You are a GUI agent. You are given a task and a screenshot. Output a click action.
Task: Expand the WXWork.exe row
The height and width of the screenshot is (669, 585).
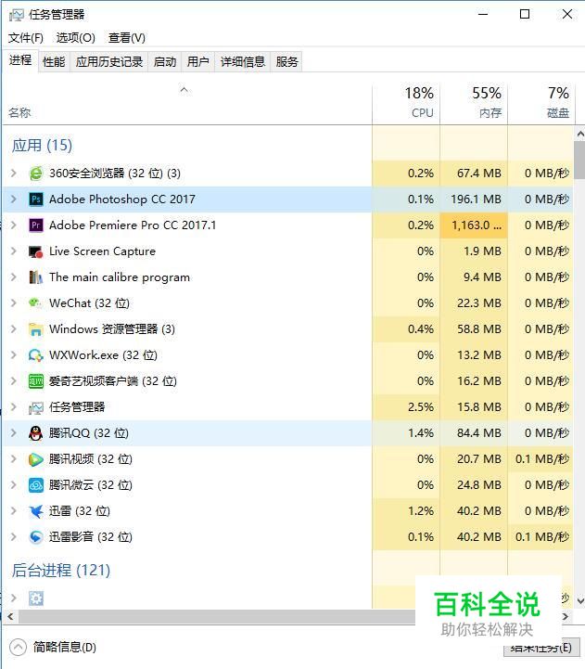coord(14,355)
